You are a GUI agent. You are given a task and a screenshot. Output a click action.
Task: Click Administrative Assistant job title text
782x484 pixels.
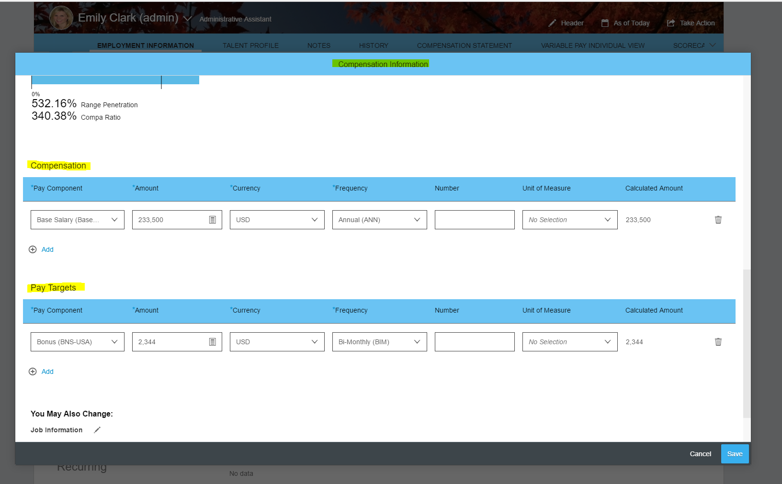(235, 19)
